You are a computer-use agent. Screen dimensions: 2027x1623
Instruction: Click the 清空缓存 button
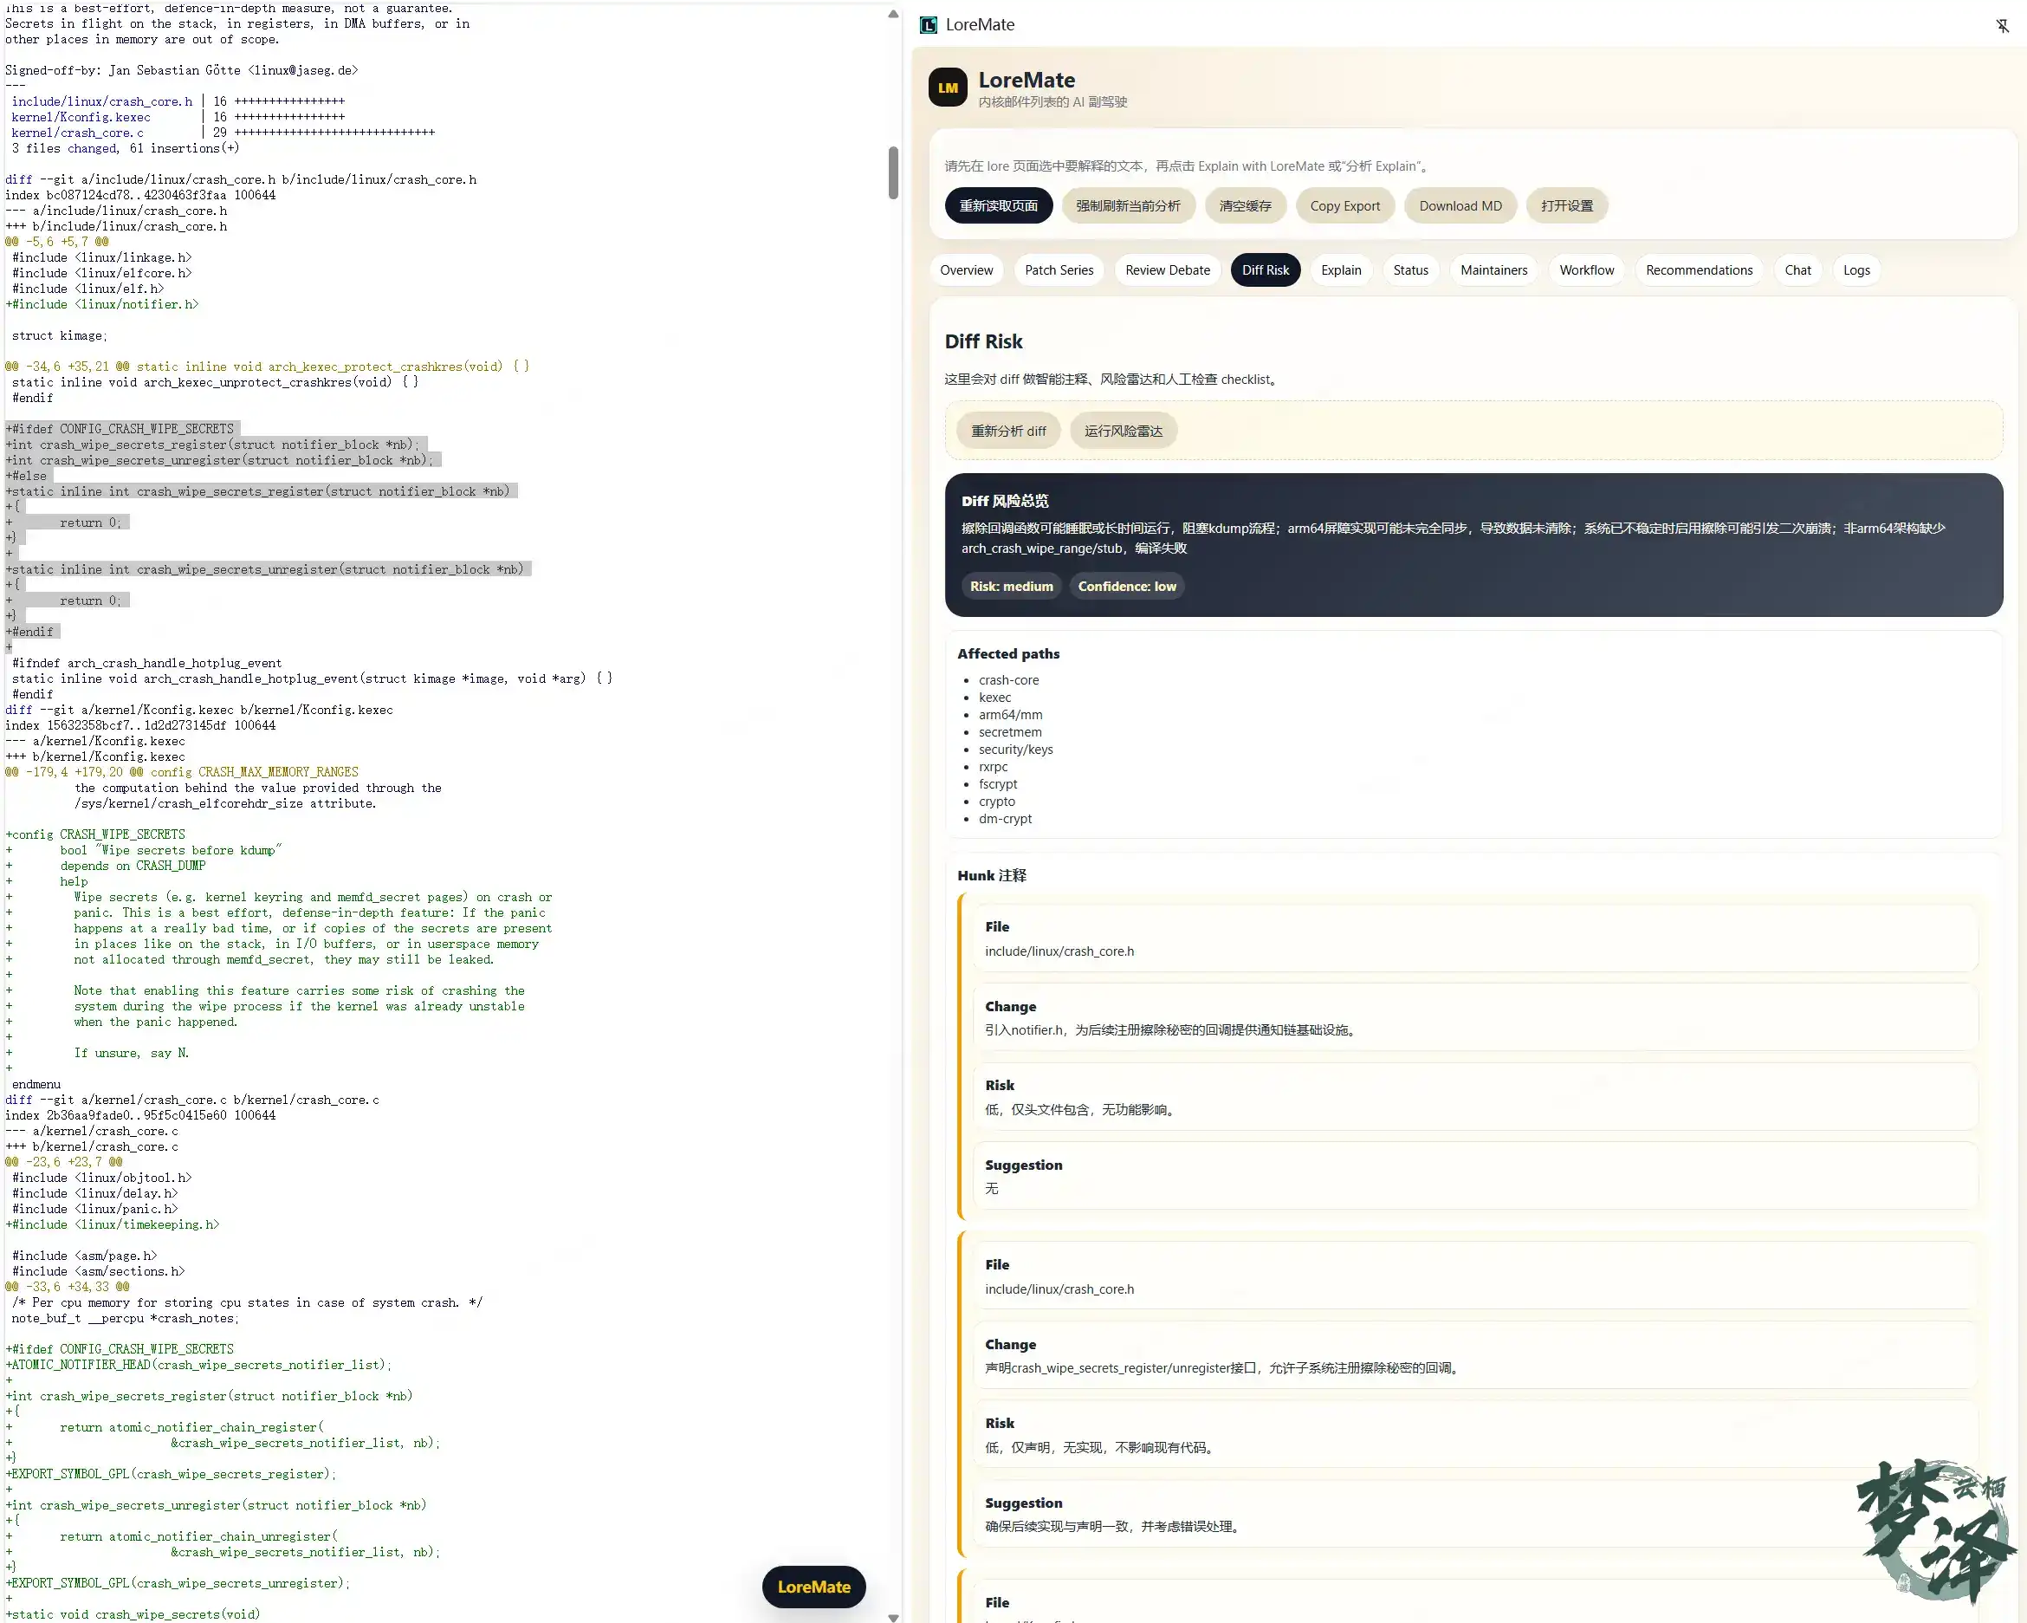pos(1245,206)
